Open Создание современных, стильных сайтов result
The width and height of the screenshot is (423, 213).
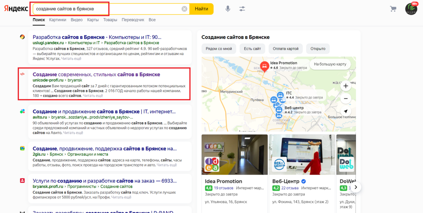coord(96,74)
